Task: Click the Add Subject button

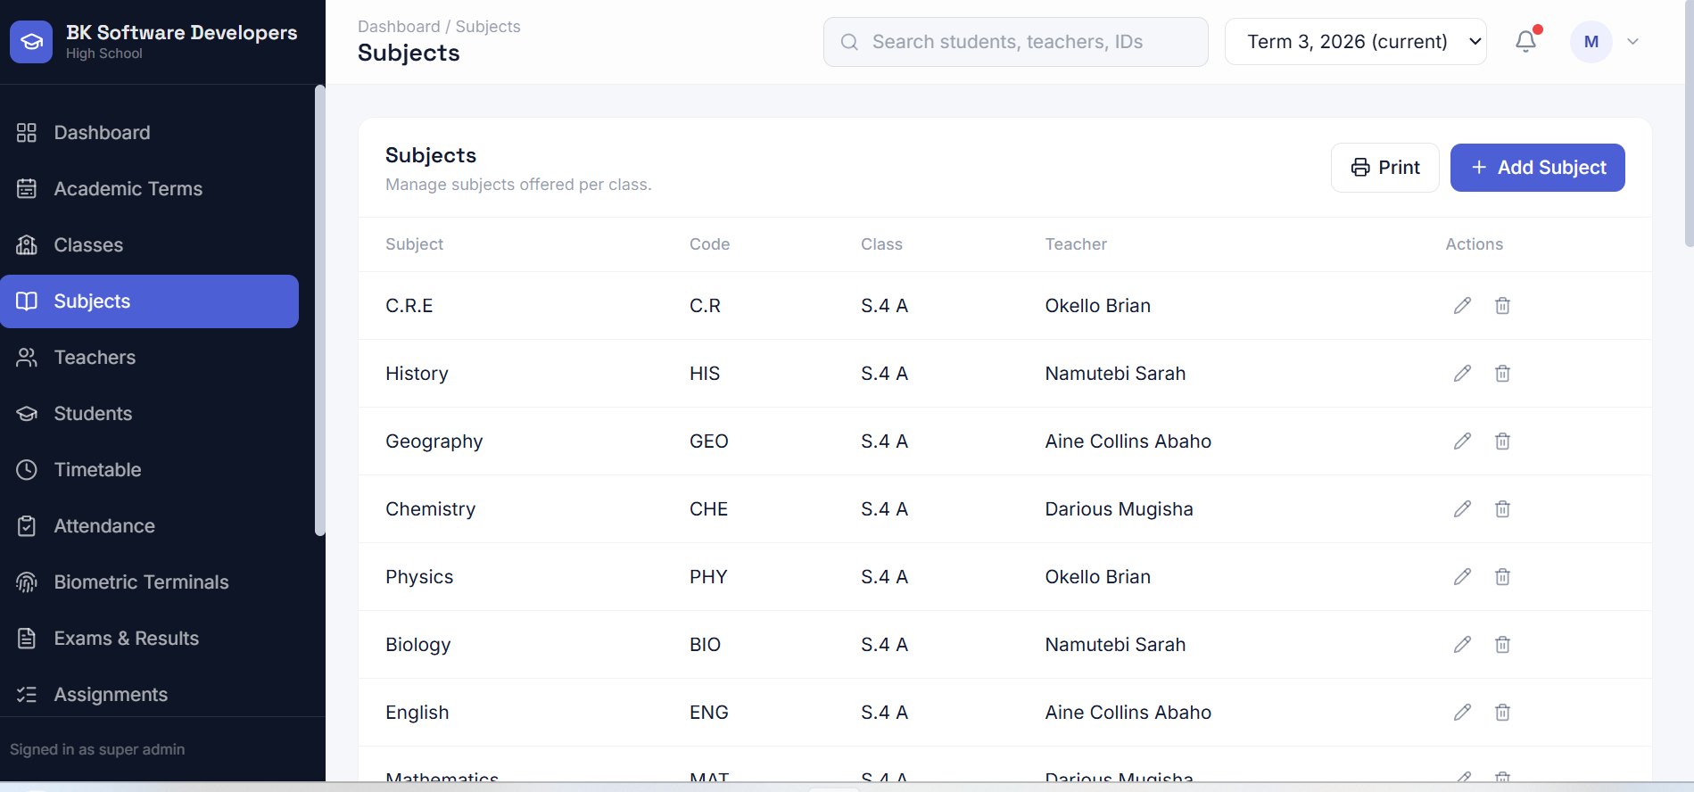Action: tap(1538, 168)
